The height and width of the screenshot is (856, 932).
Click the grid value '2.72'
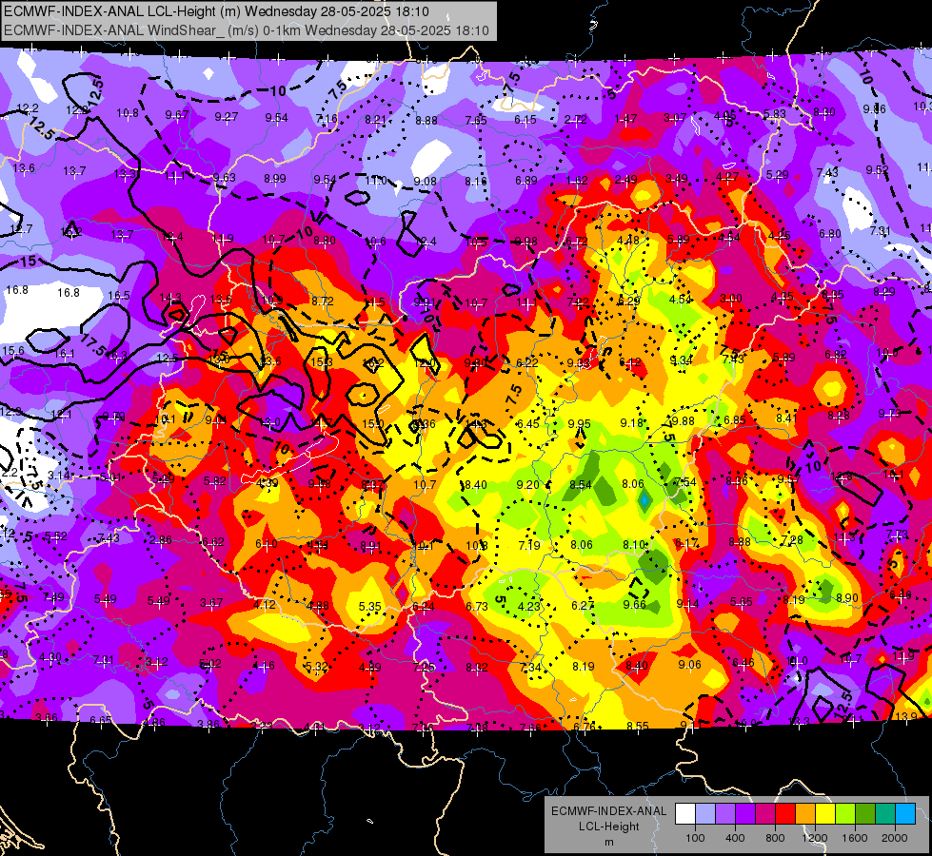pos(575,120)
